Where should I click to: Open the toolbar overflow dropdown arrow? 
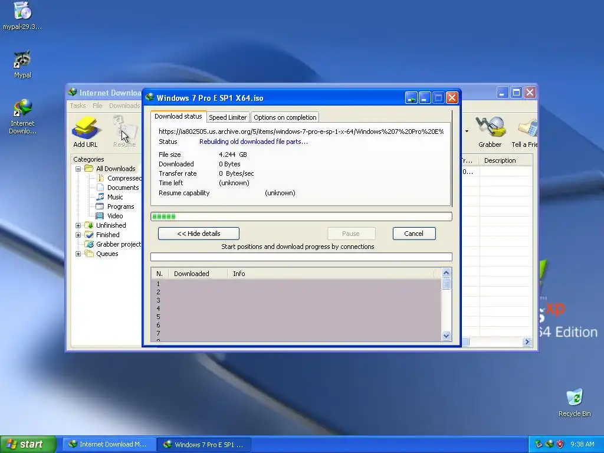click(467, 131)
